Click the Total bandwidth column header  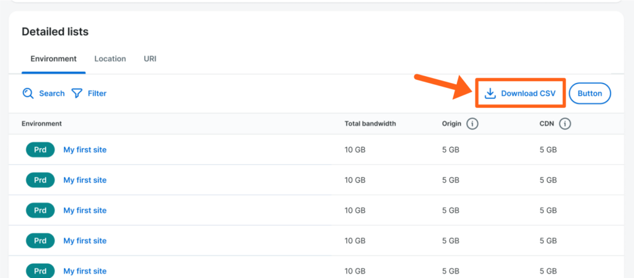coord(370,124)
